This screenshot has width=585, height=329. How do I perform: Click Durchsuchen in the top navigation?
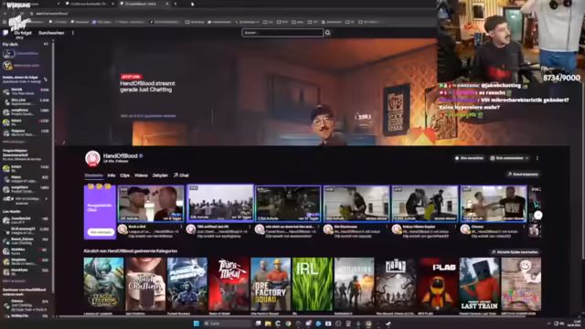51,33
